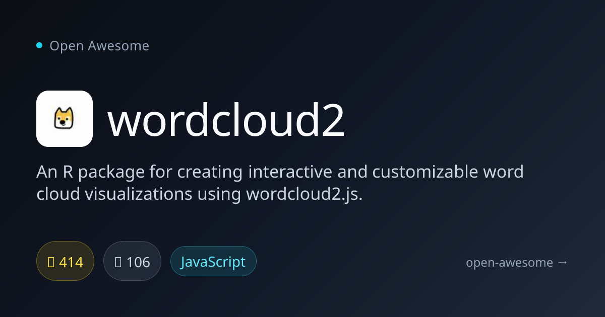Viewport: 605px width, 317px height.
Task: Open the open-awesome arrow link
Action: (517, 262)
